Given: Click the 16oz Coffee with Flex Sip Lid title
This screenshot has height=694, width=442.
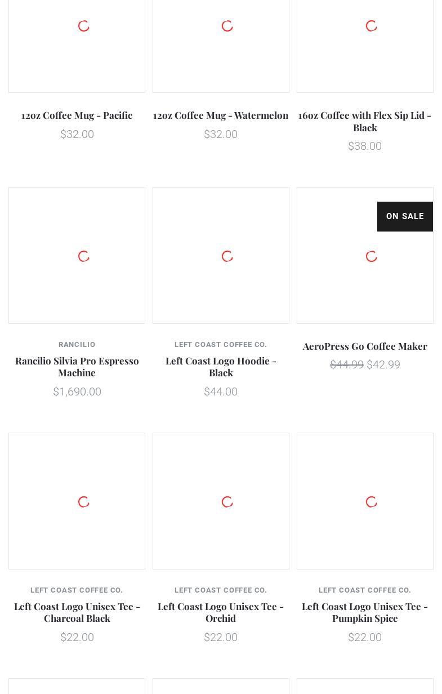Looking at the screenshot, I should click(x=365, y=121).
